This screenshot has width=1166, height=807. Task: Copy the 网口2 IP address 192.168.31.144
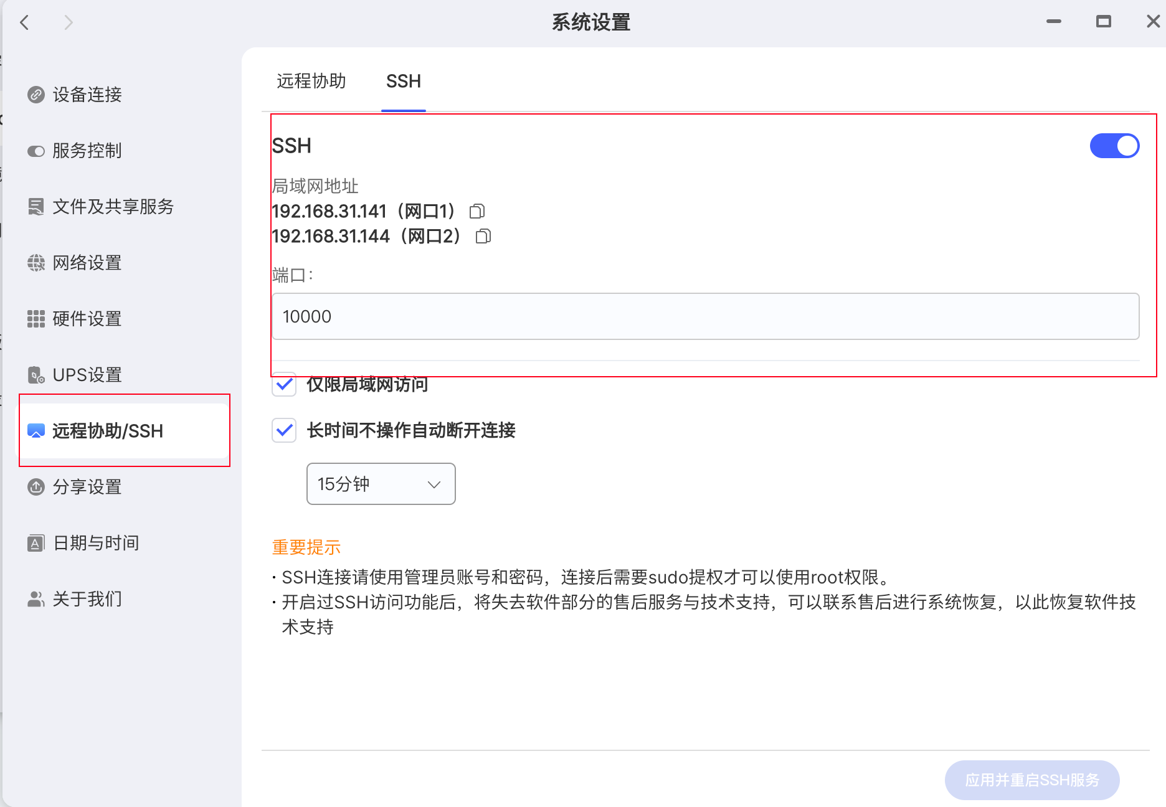click(x=482, y=236)
